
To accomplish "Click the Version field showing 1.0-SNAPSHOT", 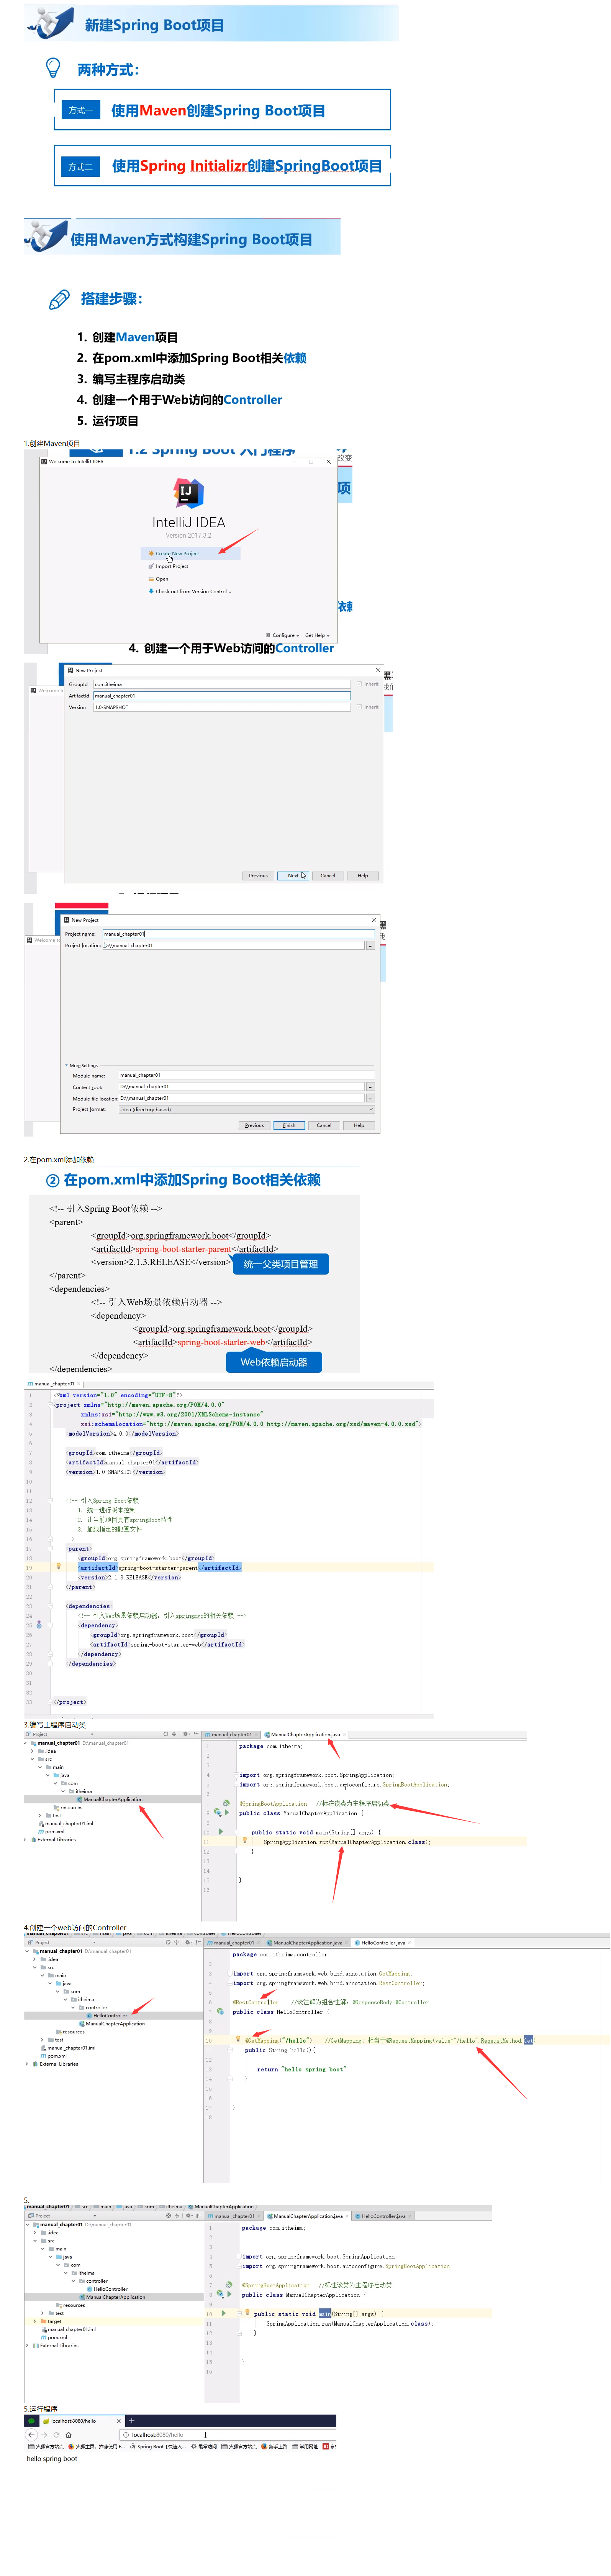I will click(x=222, y=707).
